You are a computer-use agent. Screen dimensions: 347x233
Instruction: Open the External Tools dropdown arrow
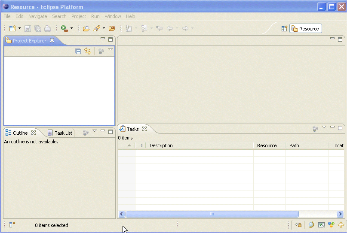71,28
